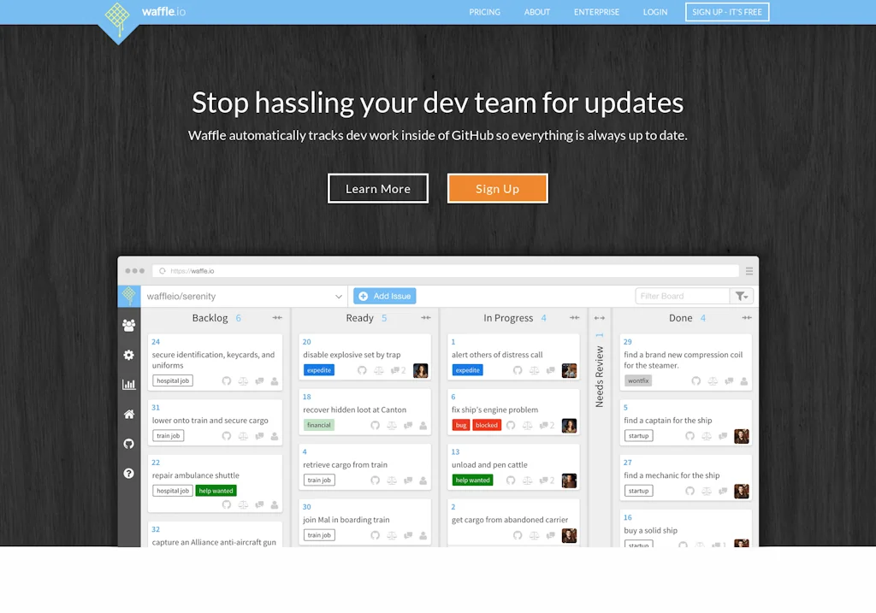
Task: Expand the Needs Review column
Action: 599,318
